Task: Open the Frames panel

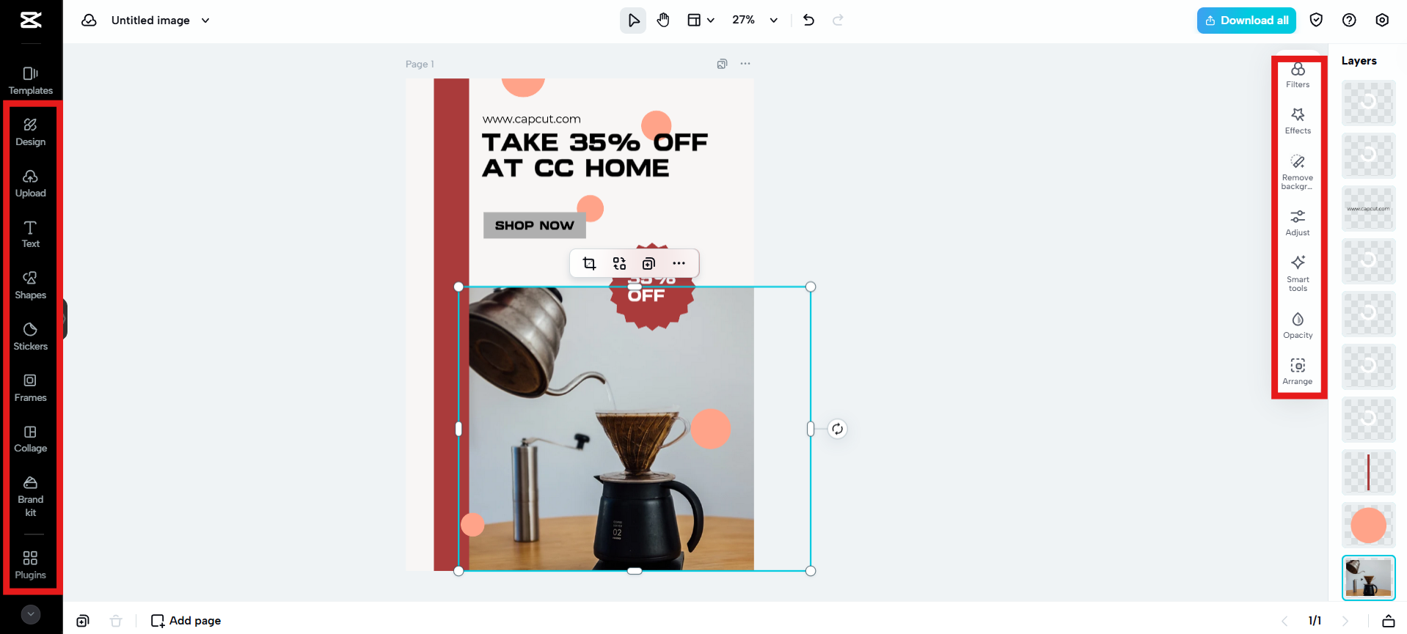Action: 31,388
